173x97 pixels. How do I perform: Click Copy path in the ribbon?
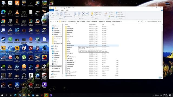[x=67, y=15]
